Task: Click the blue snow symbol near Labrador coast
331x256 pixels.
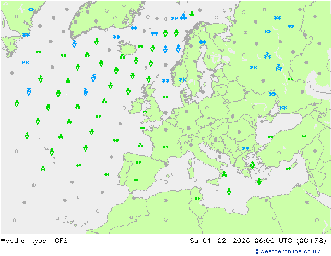Action: tap(26, 35)
